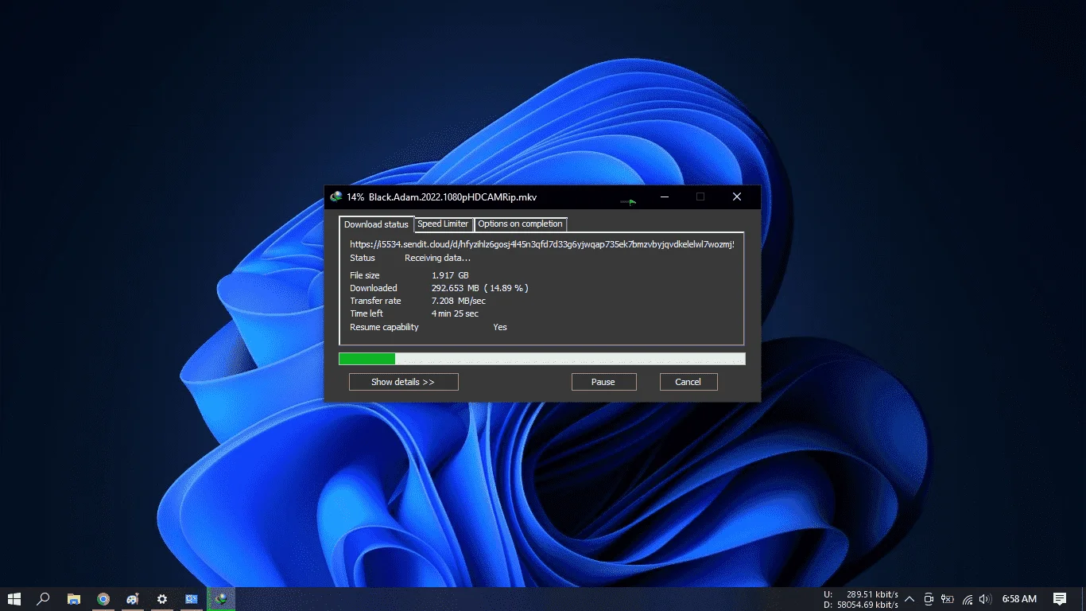Open Wi-Fi network tray icon
The image size is (1086, 611).
[968, 599]
